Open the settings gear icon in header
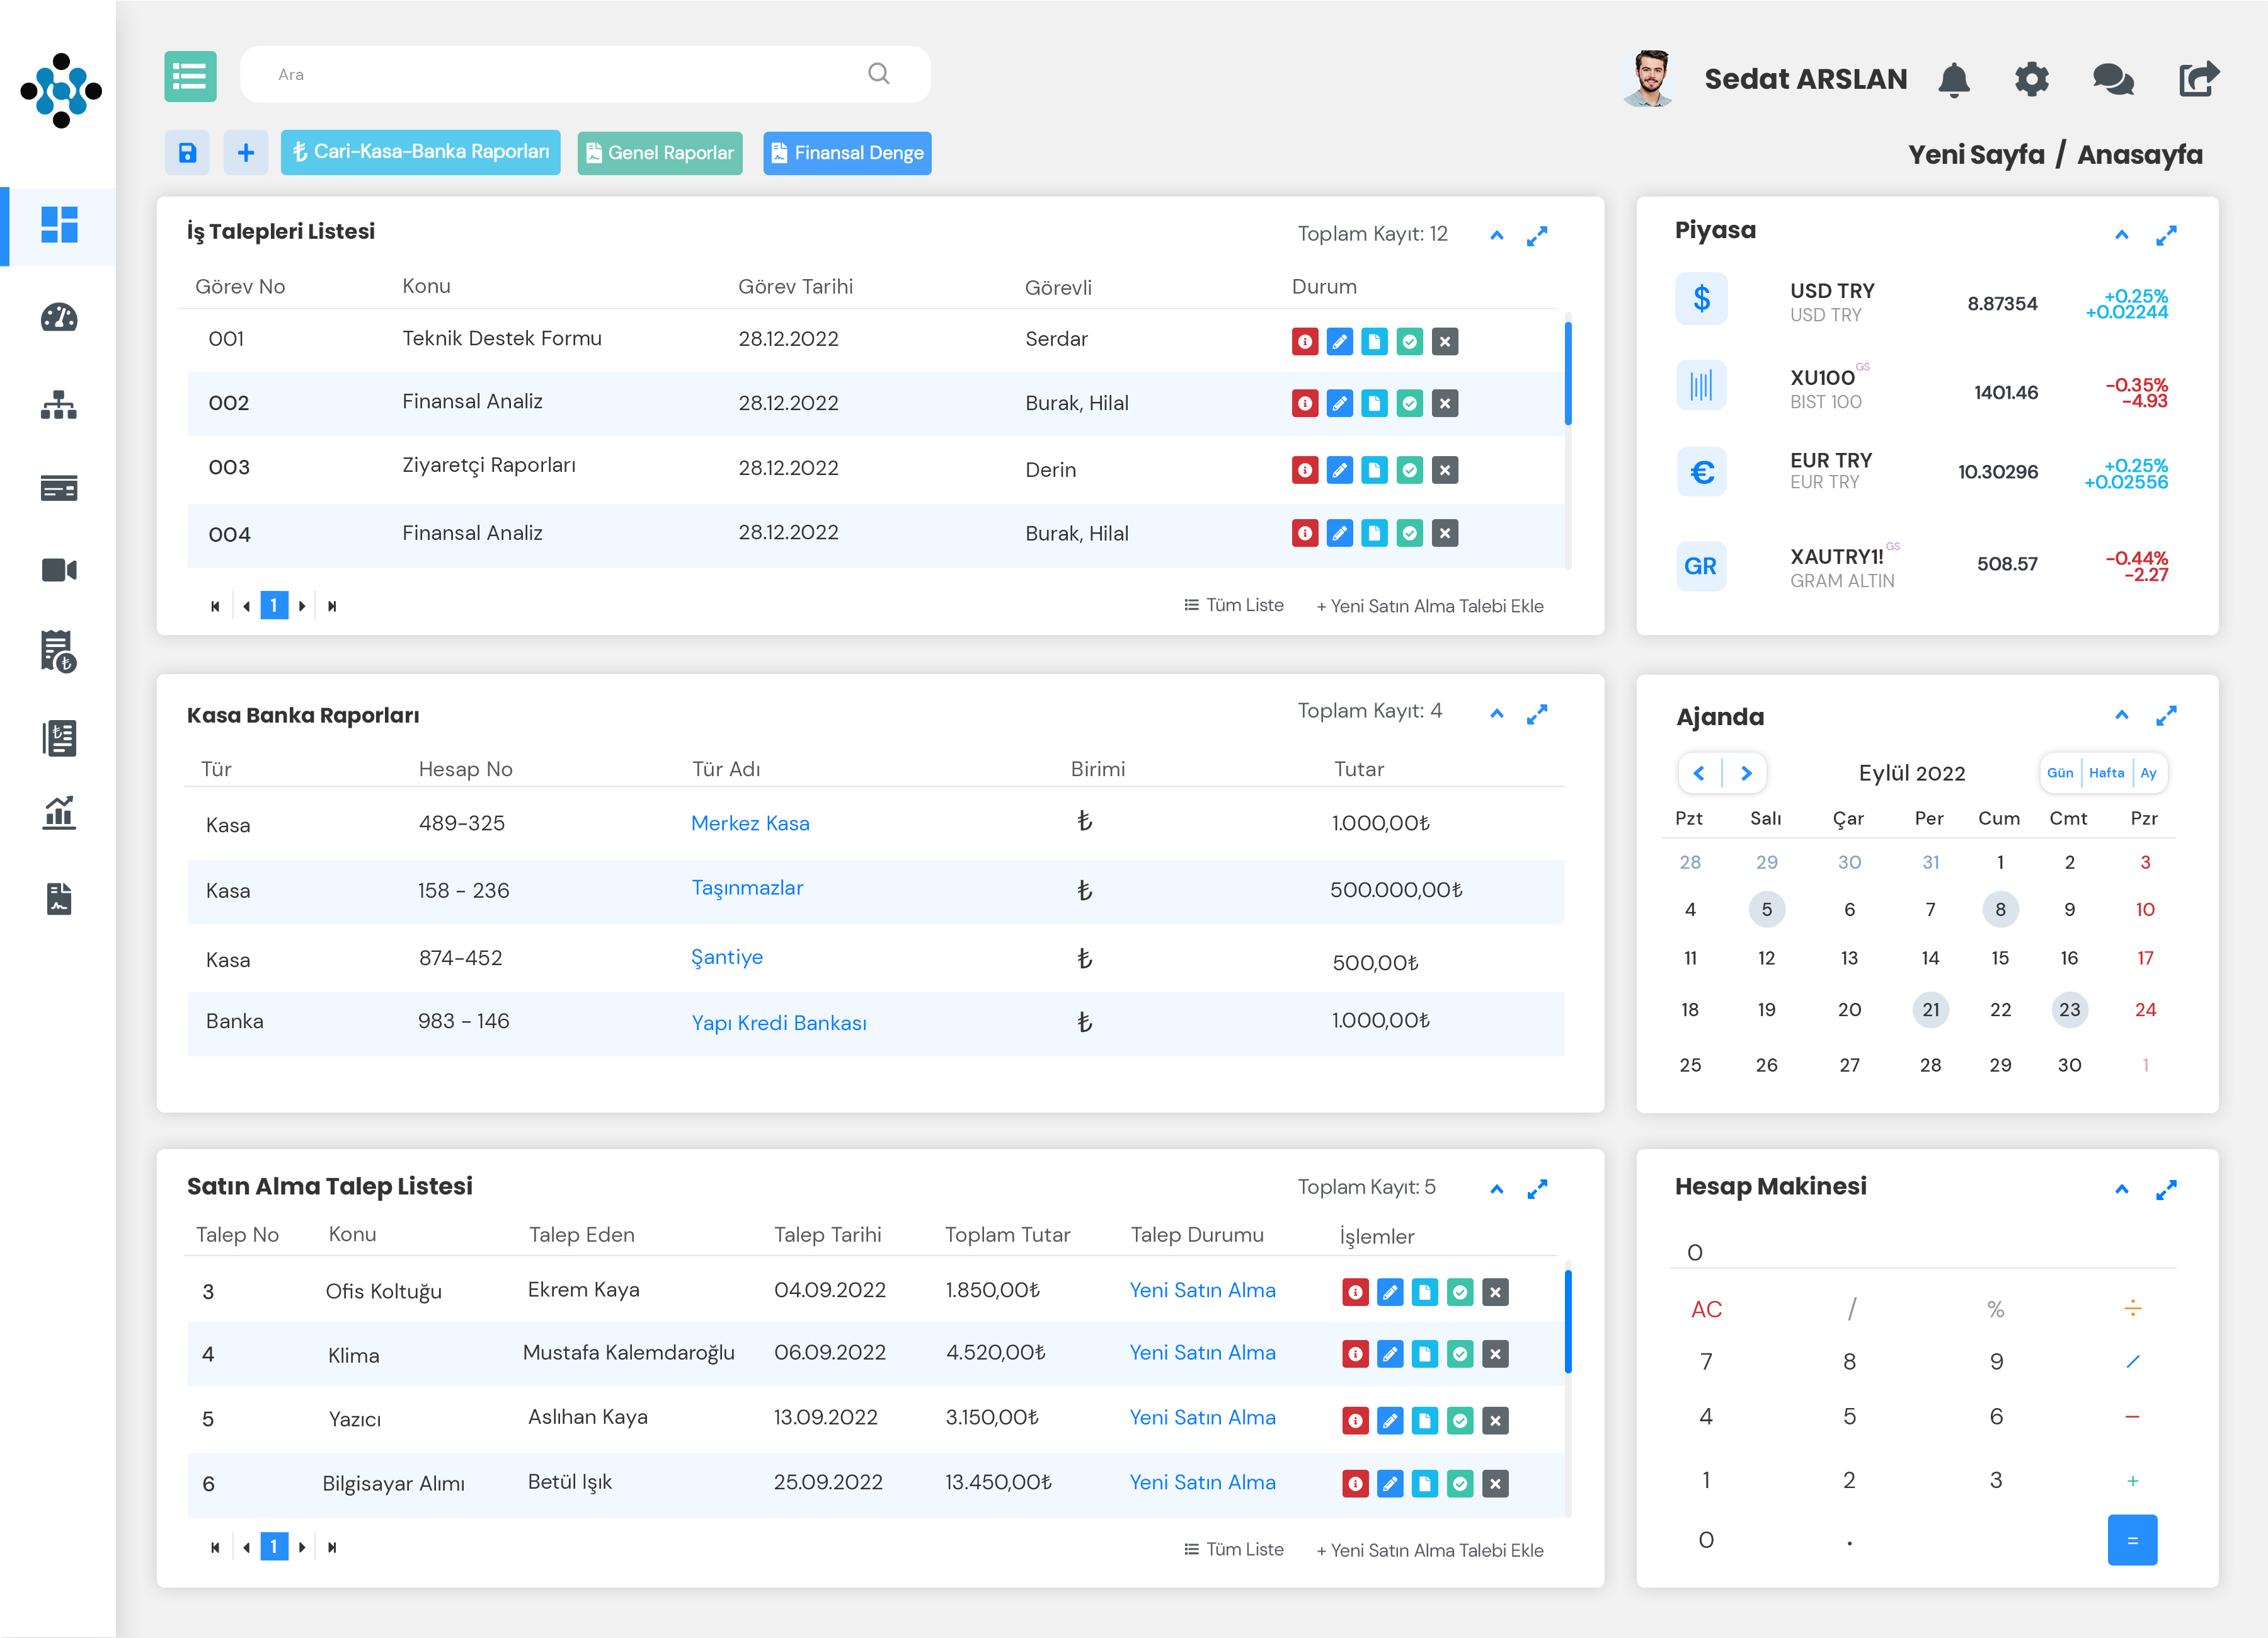 coord(2031,79)
